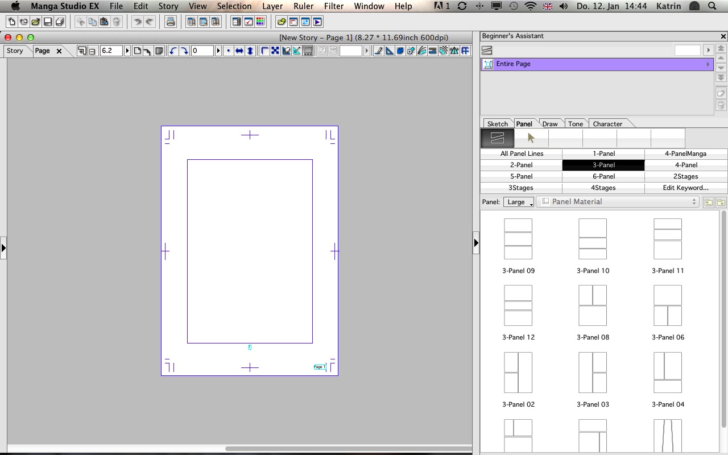Select the panel cutter tool in Beginner's Assistant
Image resolution: width=728 pixels, height=455 pixels.
click(497, 138)
